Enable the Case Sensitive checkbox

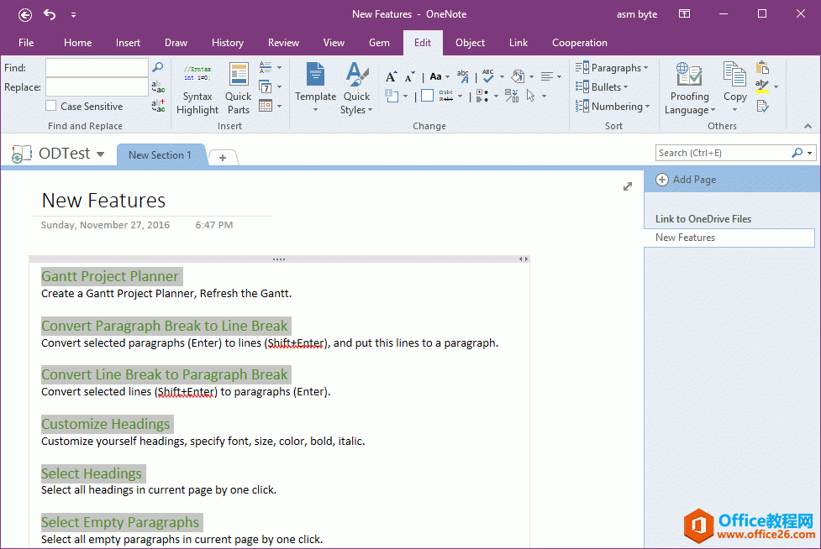(x=51, y=106)
